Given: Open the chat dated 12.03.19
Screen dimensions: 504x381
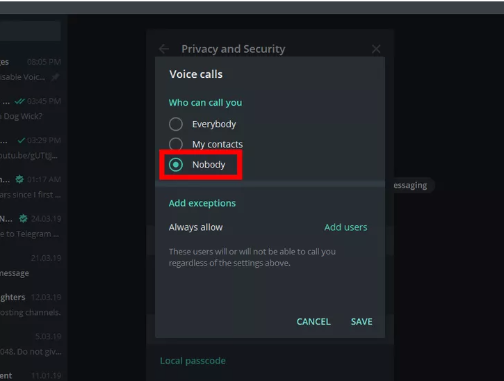Looking at the screenshot, I should [x=31, y=305].
